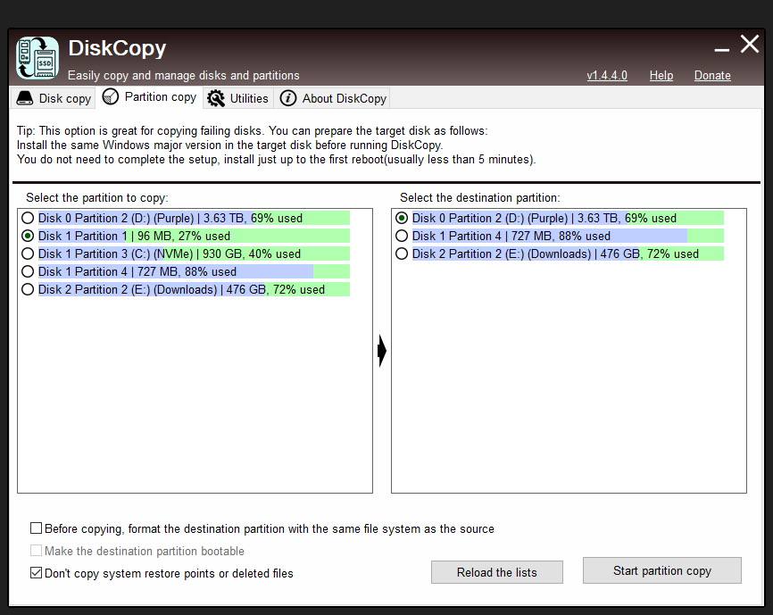The width and height of the screenshot is (773, 615).
Task: Click the Utilities tab gear icon
Action: click(x=215, y=98)
